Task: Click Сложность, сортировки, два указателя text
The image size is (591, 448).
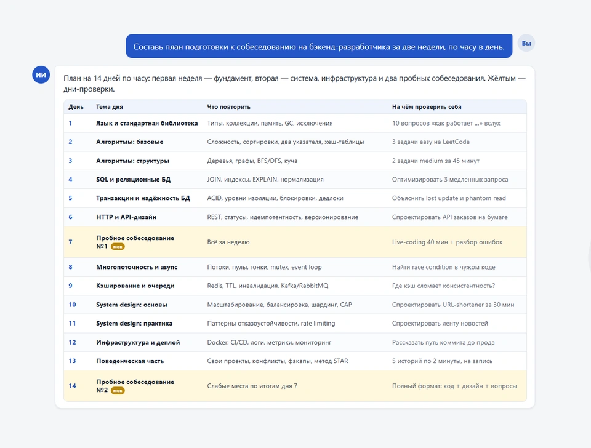Action: (285, 142)
